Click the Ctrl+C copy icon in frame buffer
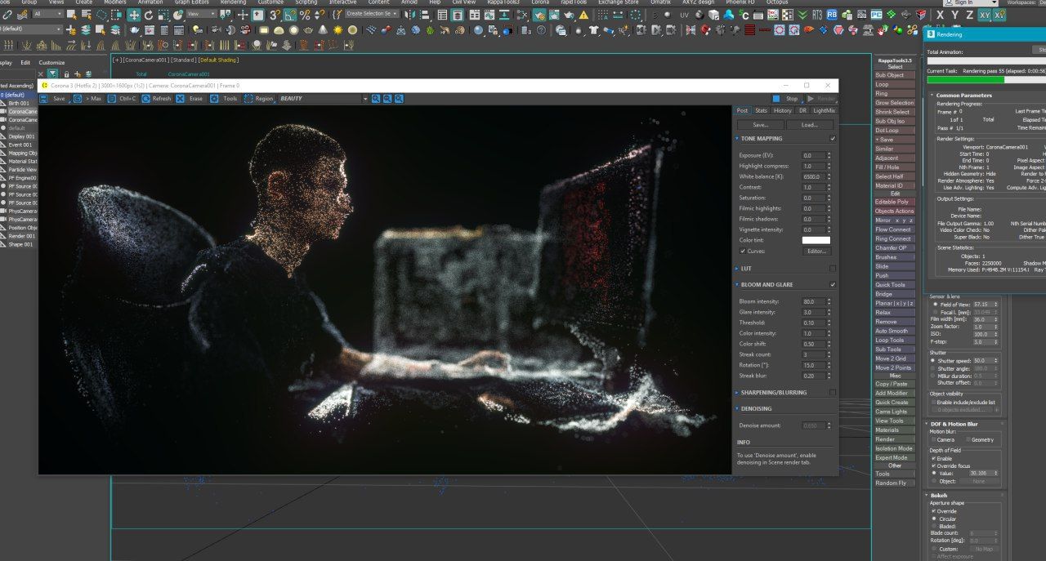 (x=111, y=98)
